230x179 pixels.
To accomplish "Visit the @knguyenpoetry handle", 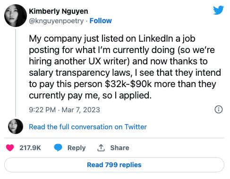I will click(x=56, y=21).
